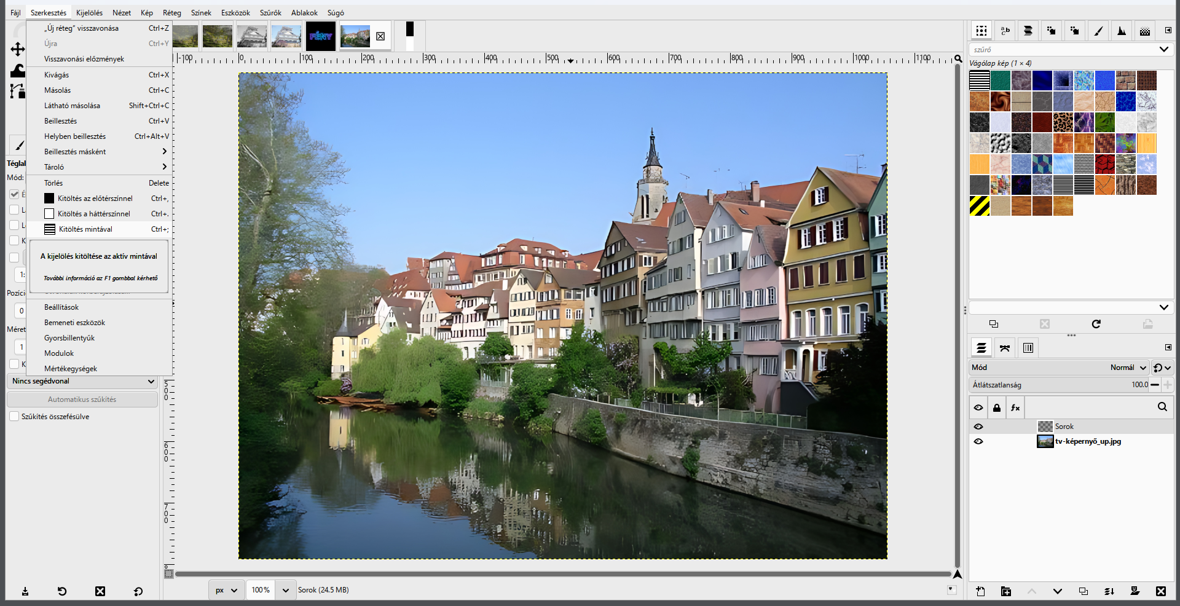
Task: Zoom to fit using canvas magnifier icon
Action: [x=958, y=59]
